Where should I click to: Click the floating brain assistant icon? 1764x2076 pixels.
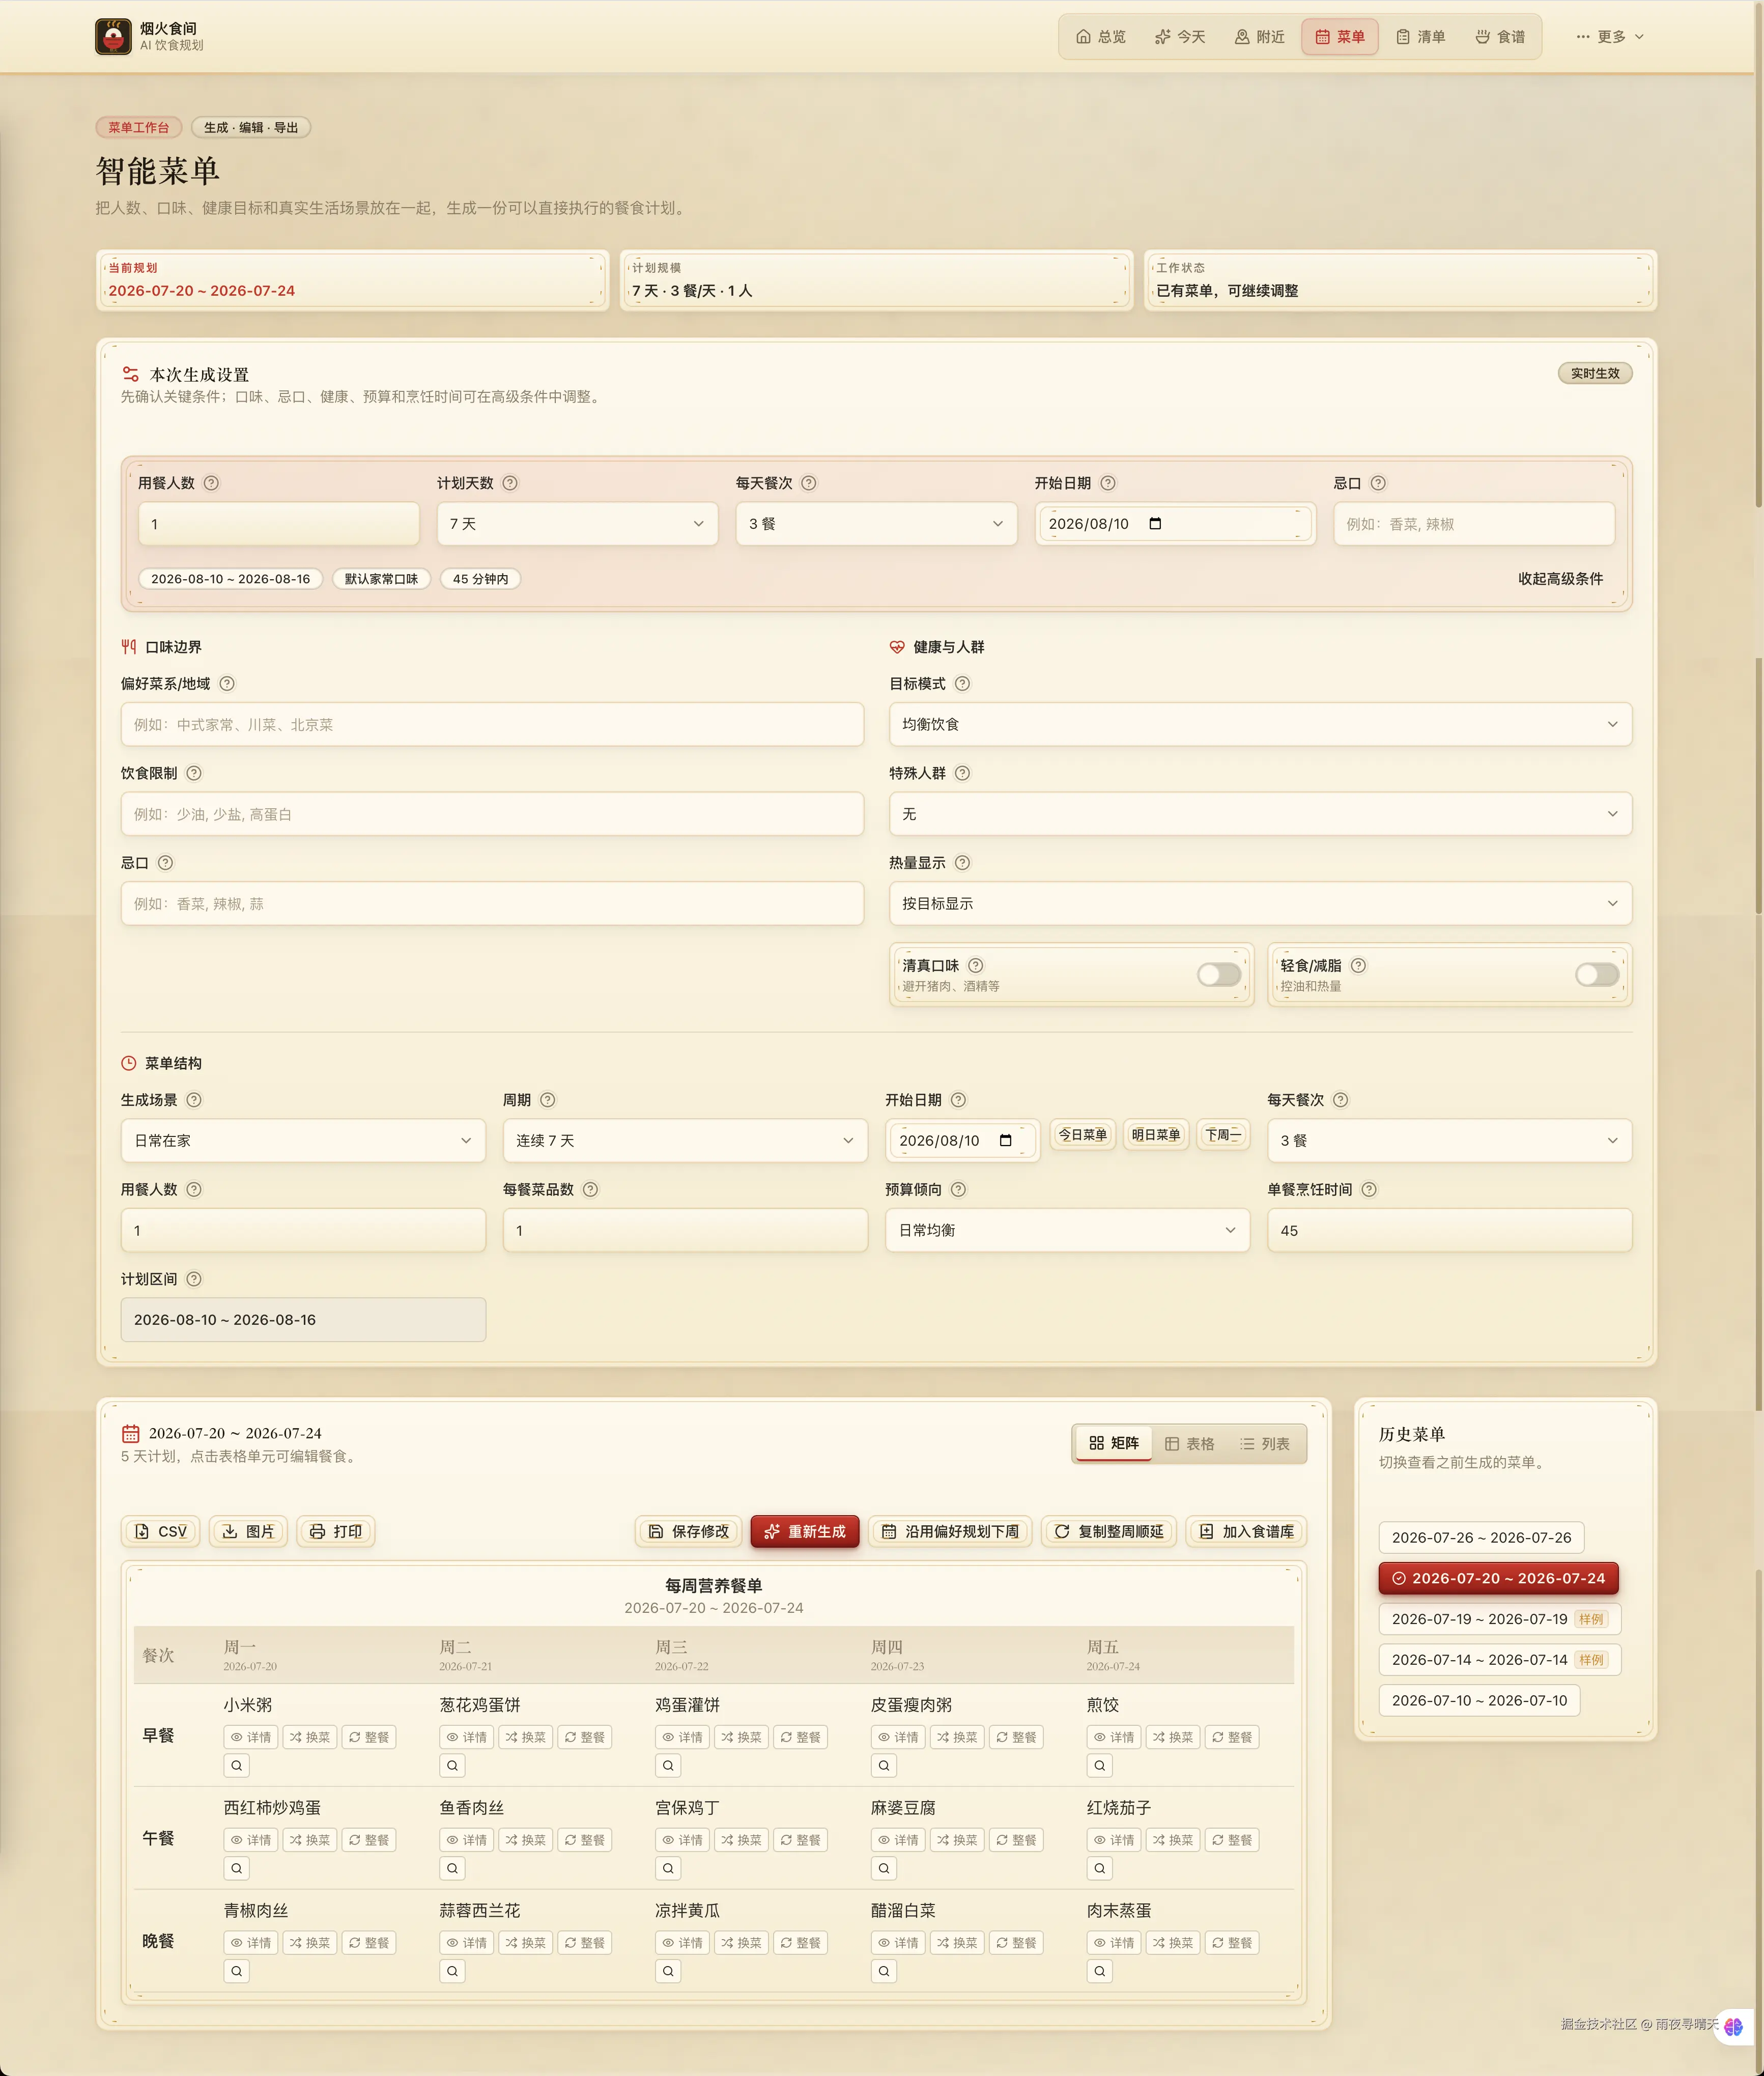click(1733, 2027)
